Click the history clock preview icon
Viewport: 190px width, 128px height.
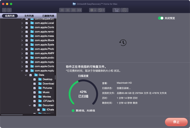tap(123, 43)
